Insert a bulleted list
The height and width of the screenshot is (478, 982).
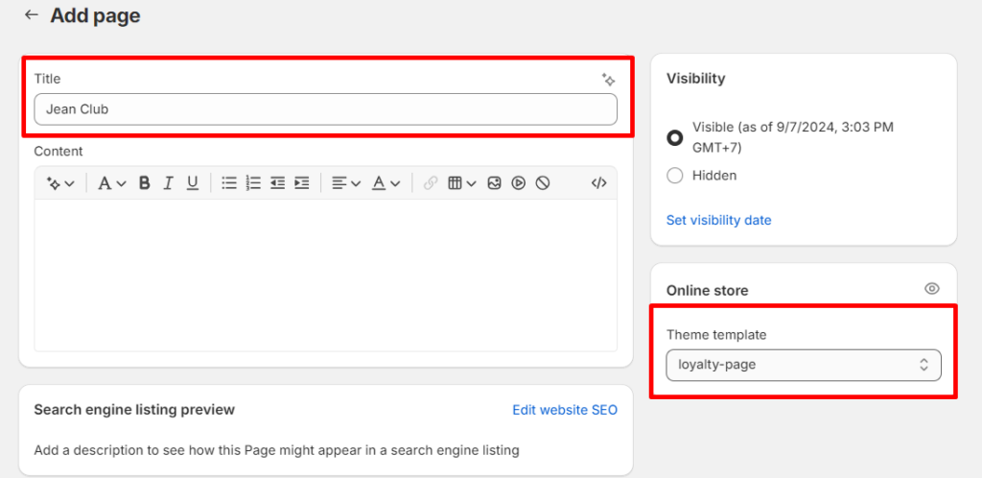229,182
